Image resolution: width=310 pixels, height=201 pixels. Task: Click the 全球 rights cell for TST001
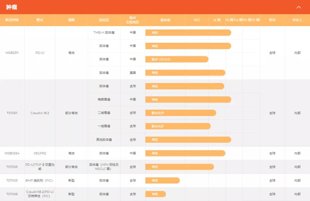pos(272,113)
